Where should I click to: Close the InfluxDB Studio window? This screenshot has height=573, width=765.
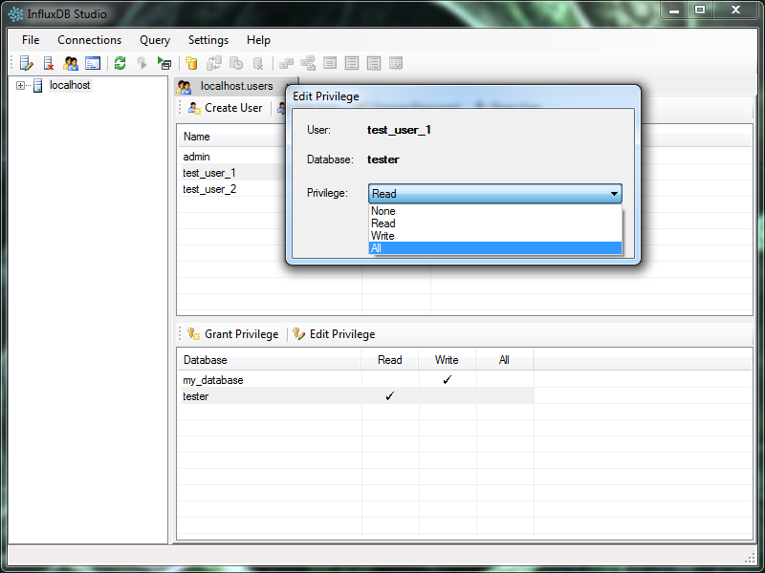(x=735, y=11)
